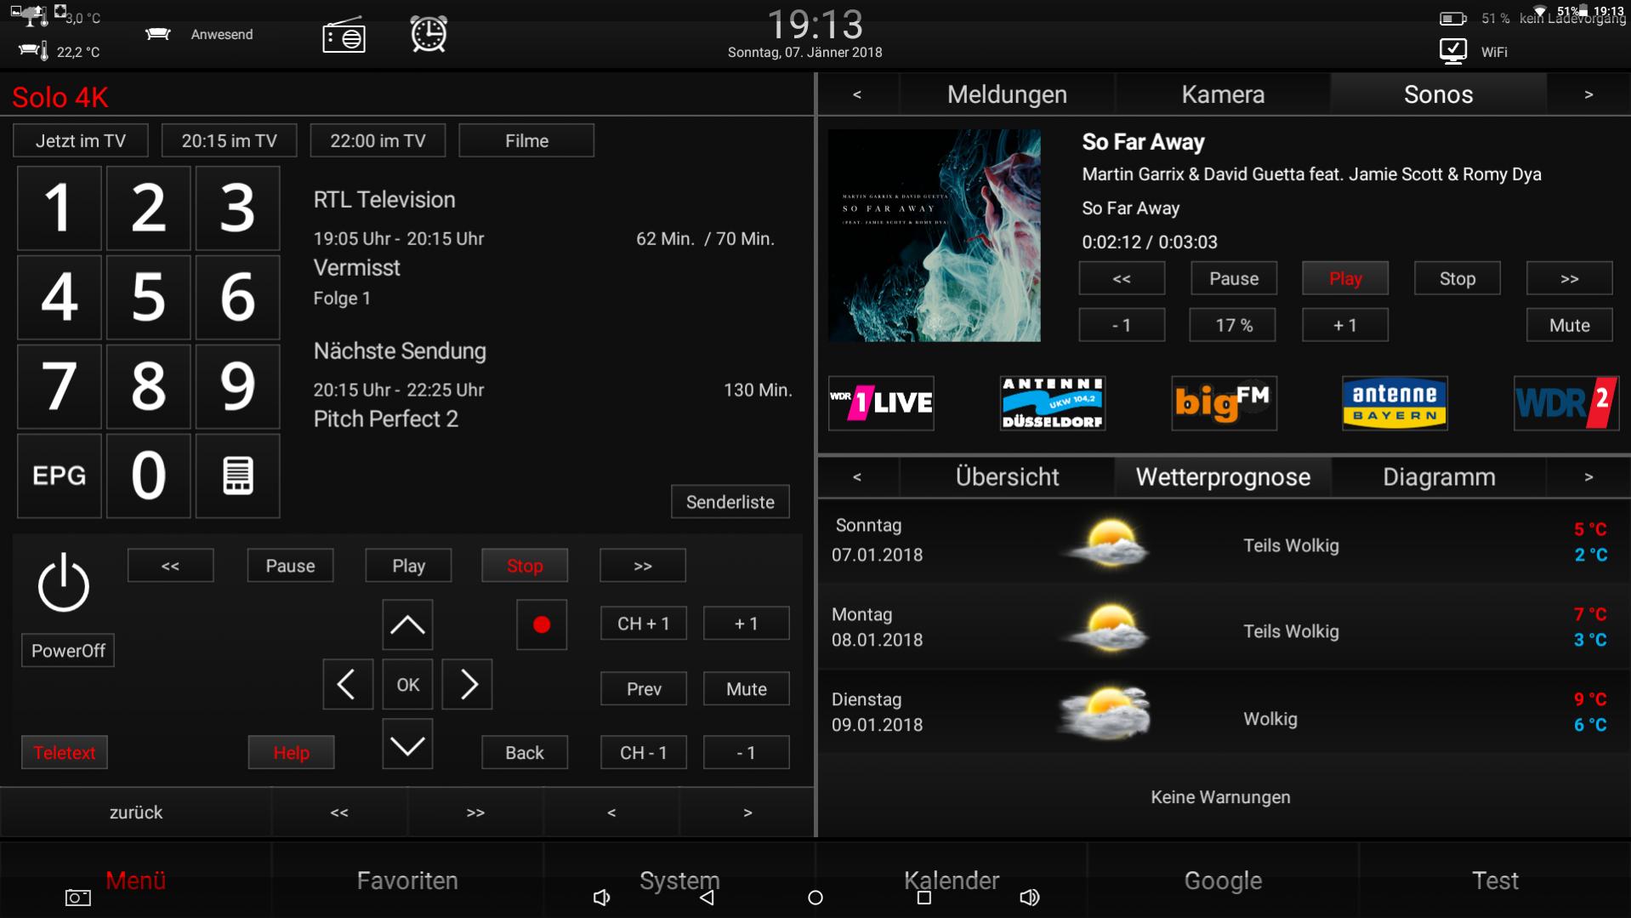
Task: Open the Favoriten bottom menu item
Action: pyautogui.click(x=407, y=881)
